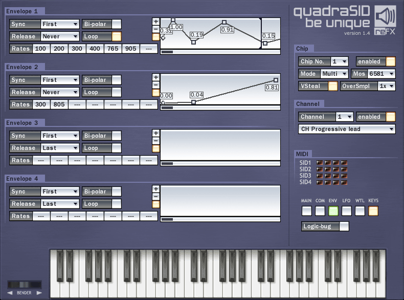Image resolution: width=404 pixels, height=300 pixels.
Task: Click Envelope 3 graph horizontal scrollbar
Action: coord(220,163)
